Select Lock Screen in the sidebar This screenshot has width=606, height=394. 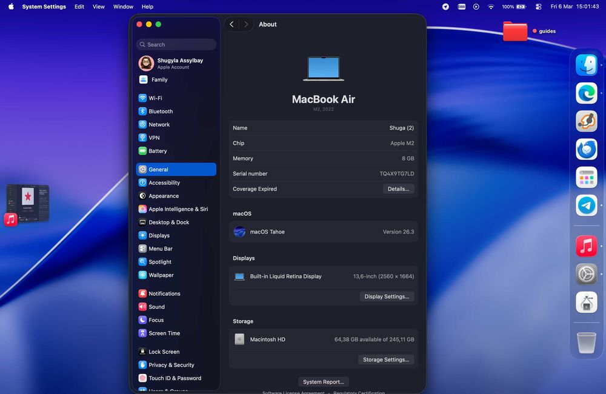176,352
